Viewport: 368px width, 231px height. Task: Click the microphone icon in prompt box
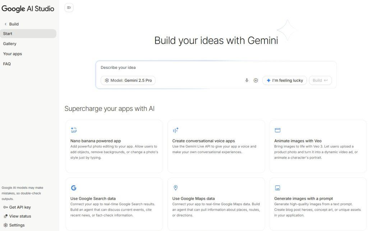click(247, 80)
